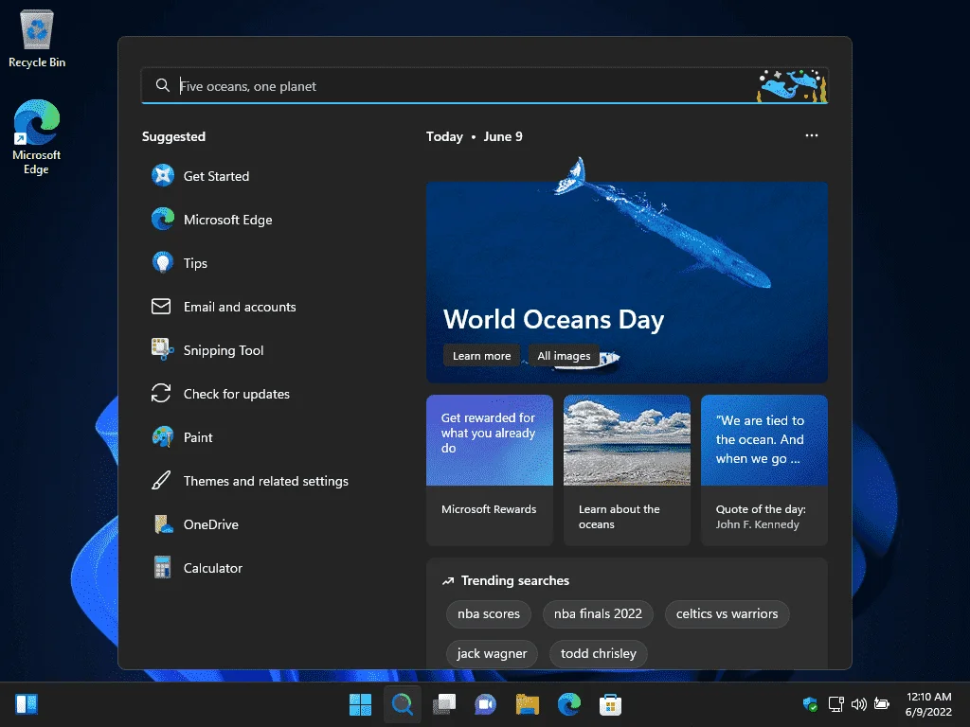Open Quote of the day Kennedy card
Image resolution: width=970 pixels, height=727 pixels.
(x=764, y=470)
